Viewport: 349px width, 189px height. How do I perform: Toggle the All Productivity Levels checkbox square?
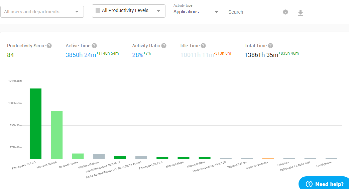pos(98,10)
